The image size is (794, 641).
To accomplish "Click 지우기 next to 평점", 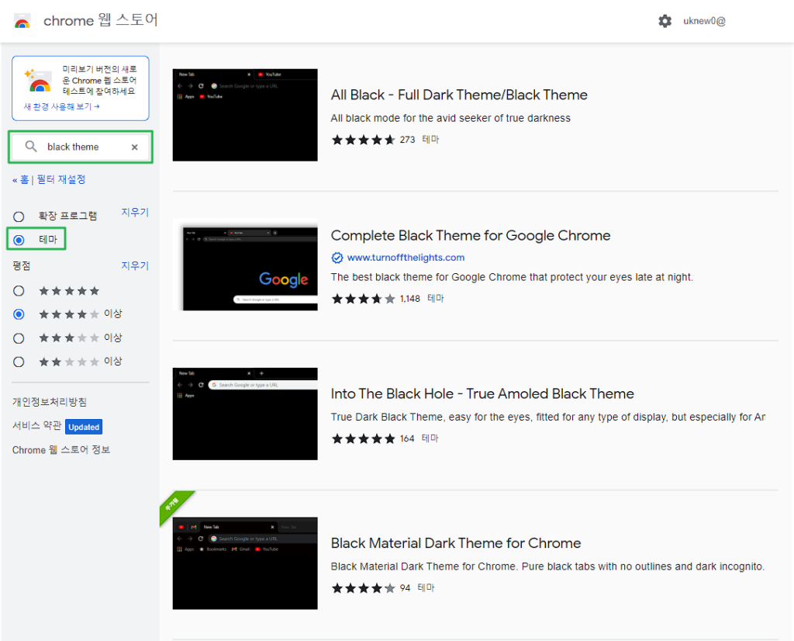I will pos(135,265).
